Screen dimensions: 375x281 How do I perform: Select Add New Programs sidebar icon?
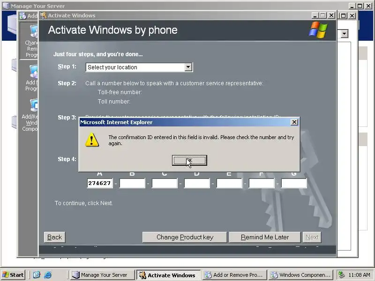[31, 78]
